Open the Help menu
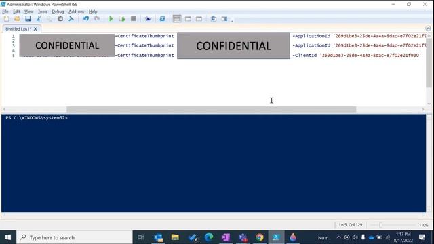This screenshot has width=434, height=244. [93, 12]
